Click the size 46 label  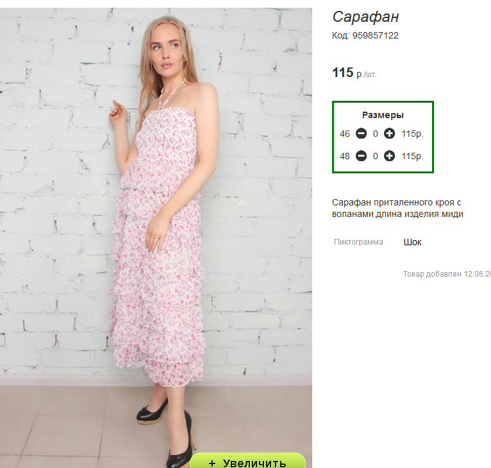pyautogui.click(x=345, y=134)
